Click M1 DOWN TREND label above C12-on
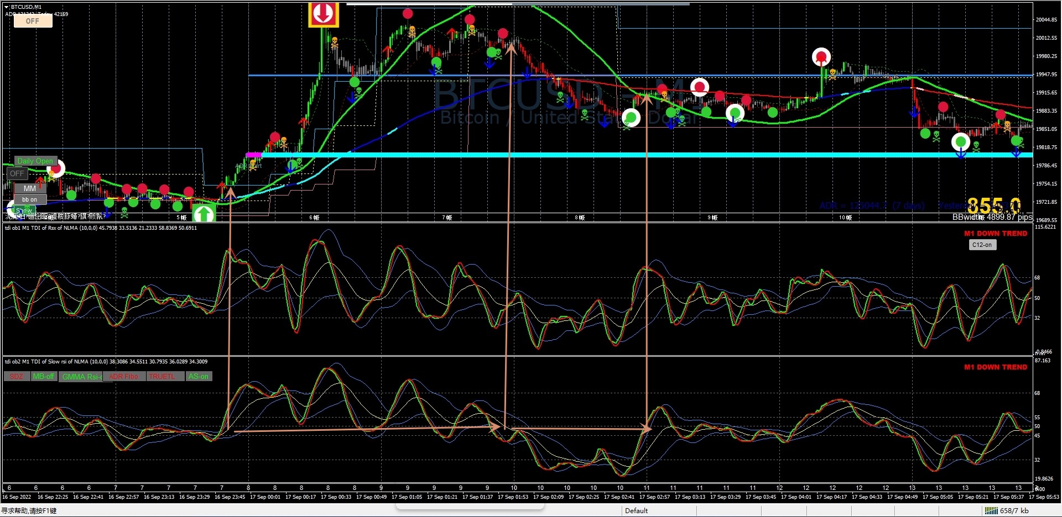This screenshot has height=517, width=1062. pyautogui.click(x=996, y=234)
